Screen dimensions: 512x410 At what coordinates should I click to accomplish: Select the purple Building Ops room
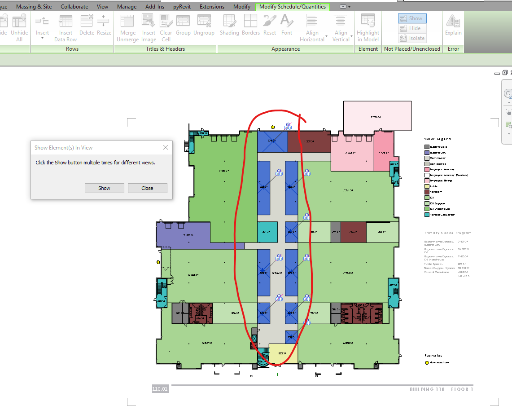coord(183,234)
